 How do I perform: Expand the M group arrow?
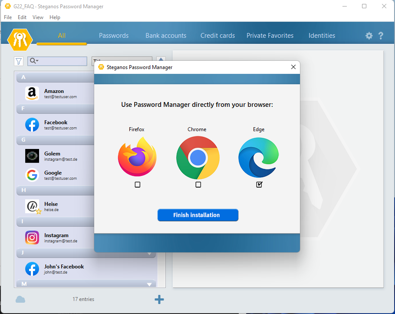[x=150, y=284]
